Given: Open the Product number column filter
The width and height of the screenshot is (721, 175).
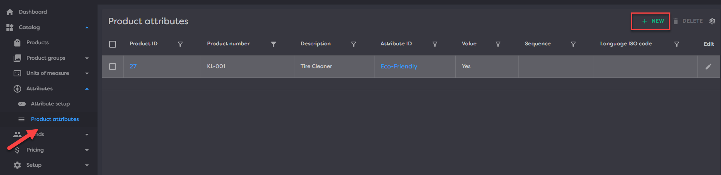Looking at the screenshot, I should pyautogui.click(x=273, y=44).
